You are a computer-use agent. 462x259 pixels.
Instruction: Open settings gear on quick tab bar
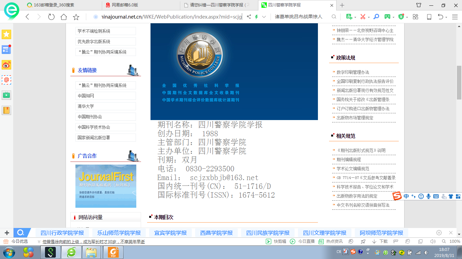pos(439,233)
